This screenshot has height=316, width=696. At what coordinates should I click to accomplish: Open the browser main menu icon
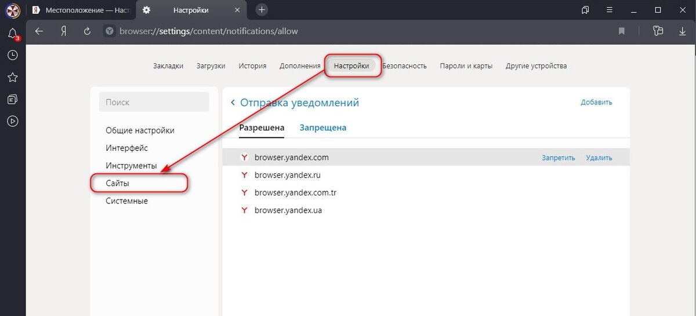click(x=609, y=10)
